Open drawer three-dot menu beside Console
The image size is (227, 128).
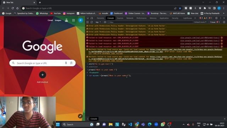point(88,119)
